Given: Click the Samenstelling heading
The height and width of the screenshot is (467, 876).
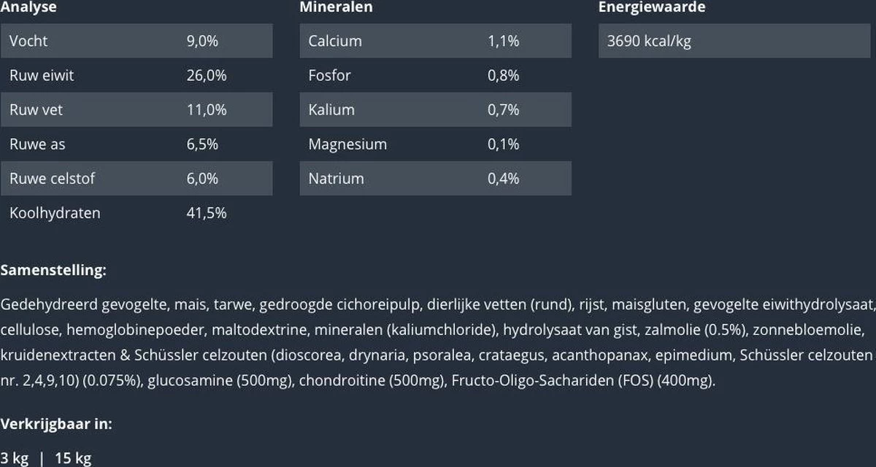Looking at the screenshot, I should tap(53, 271).
